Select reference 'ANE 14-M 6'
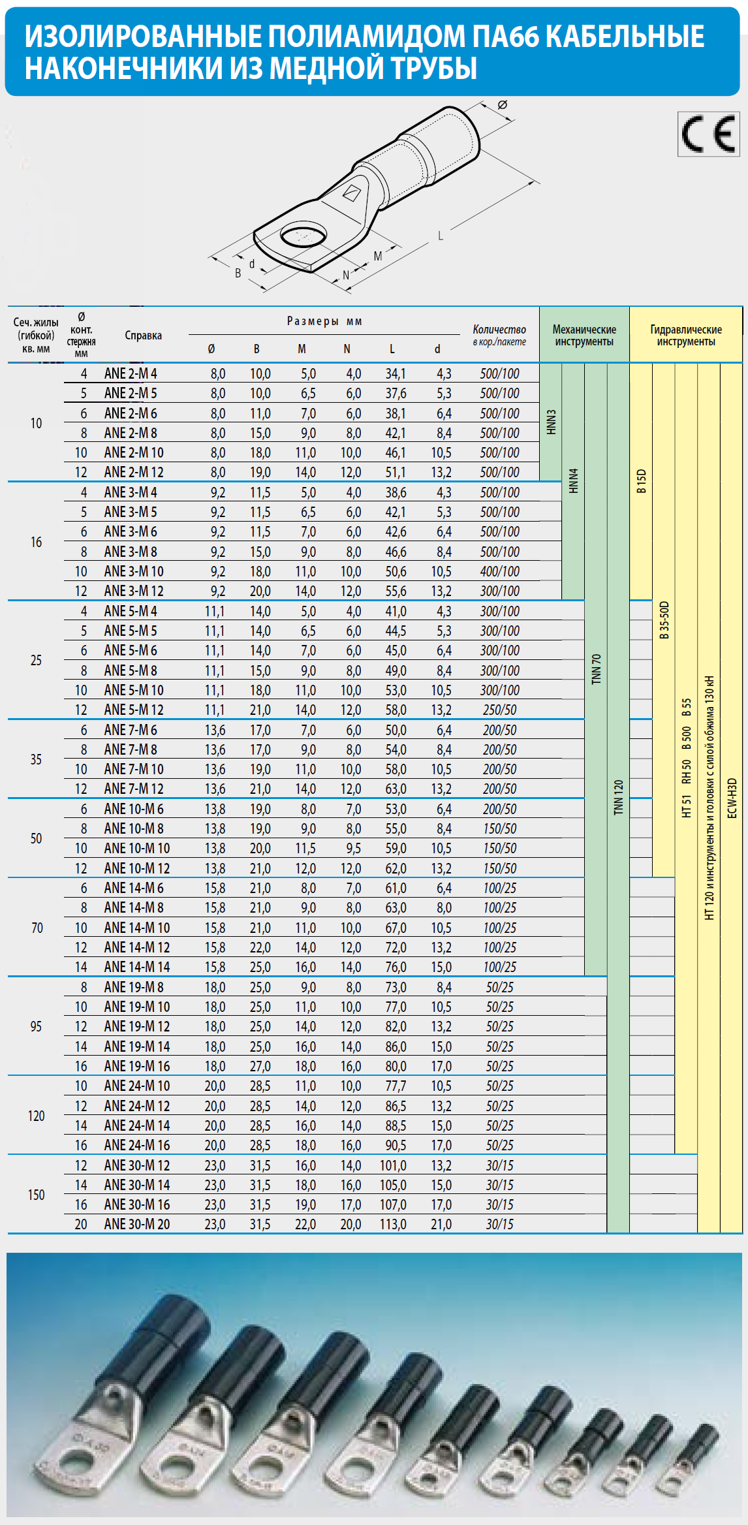The image size is (748, 1525). [x=134, y=888]
